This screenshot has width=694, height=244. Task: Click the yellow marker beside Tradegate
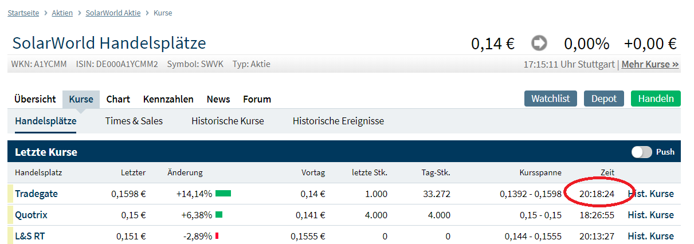click(x=10, y=194)
